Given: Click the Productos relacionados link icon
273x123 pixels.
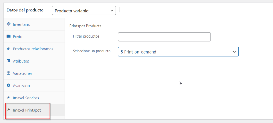Looking at the screenshot, I should click(8, 48).
